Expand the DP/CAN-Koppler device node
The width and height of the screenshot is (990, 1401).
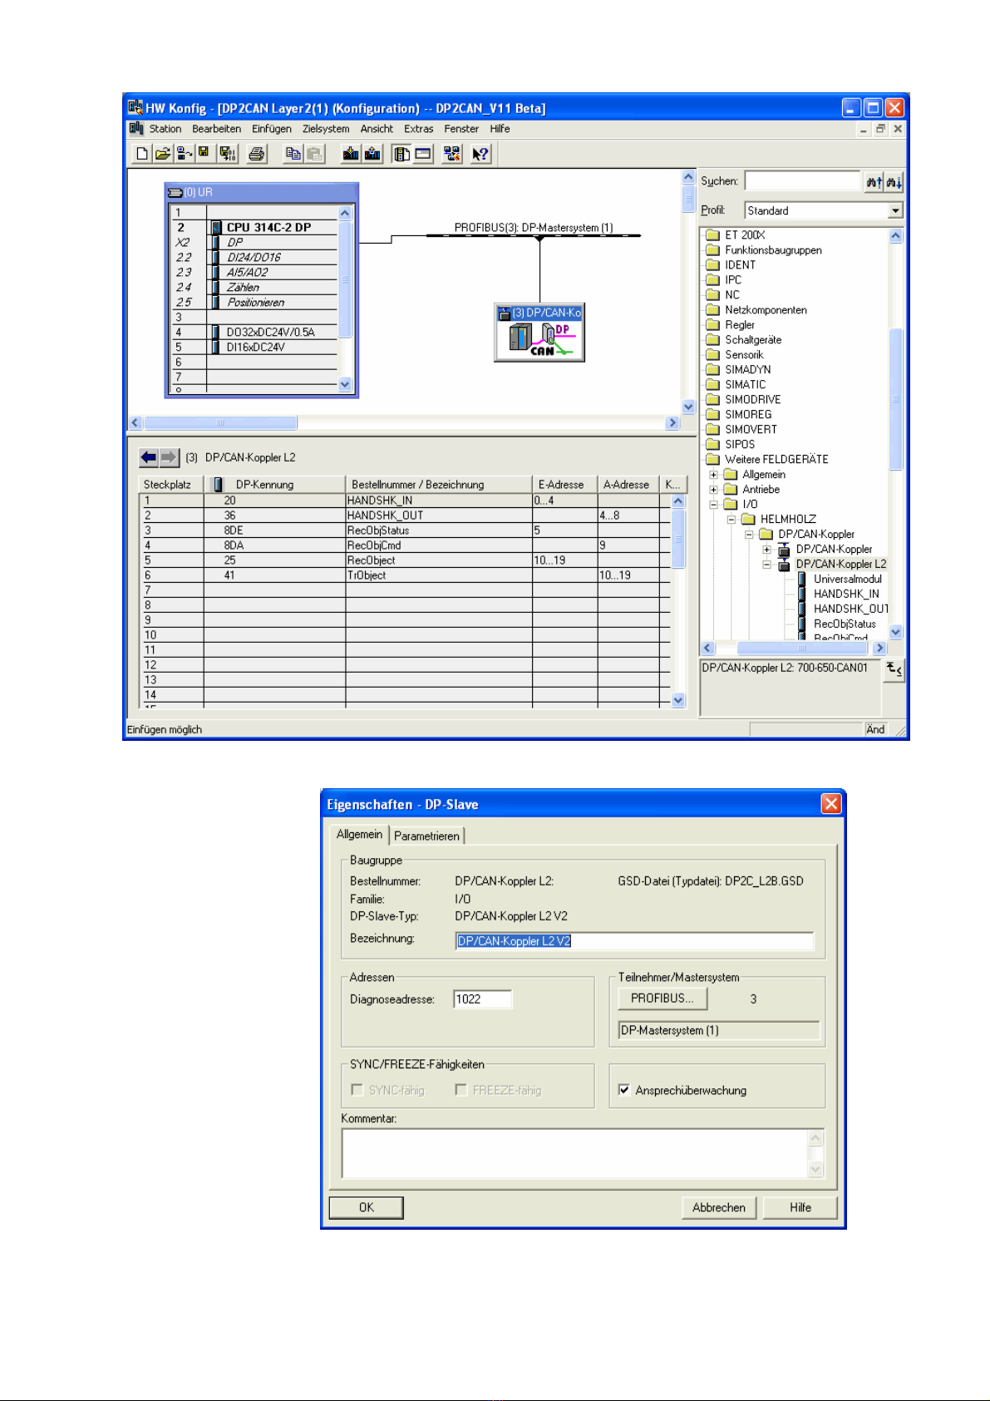point(767,550)
